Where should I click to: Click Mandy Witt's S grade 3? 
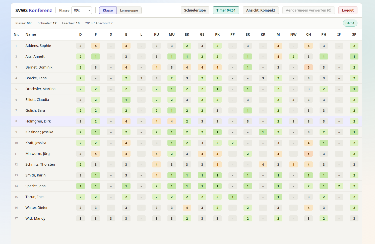(x=111, y=218)
